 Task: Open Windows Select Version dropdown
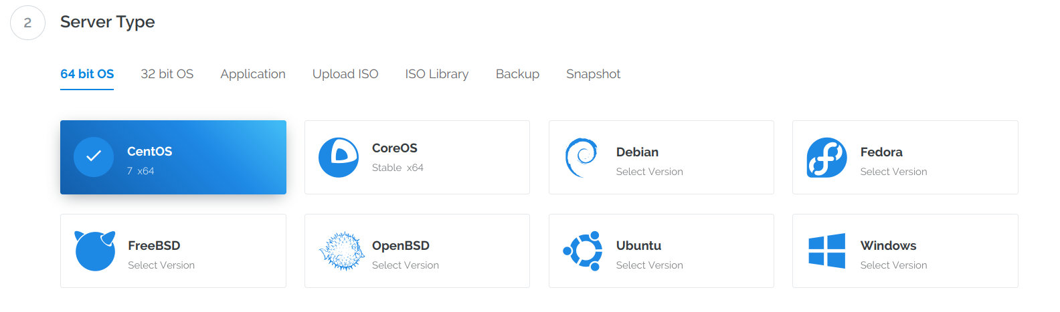894,265
